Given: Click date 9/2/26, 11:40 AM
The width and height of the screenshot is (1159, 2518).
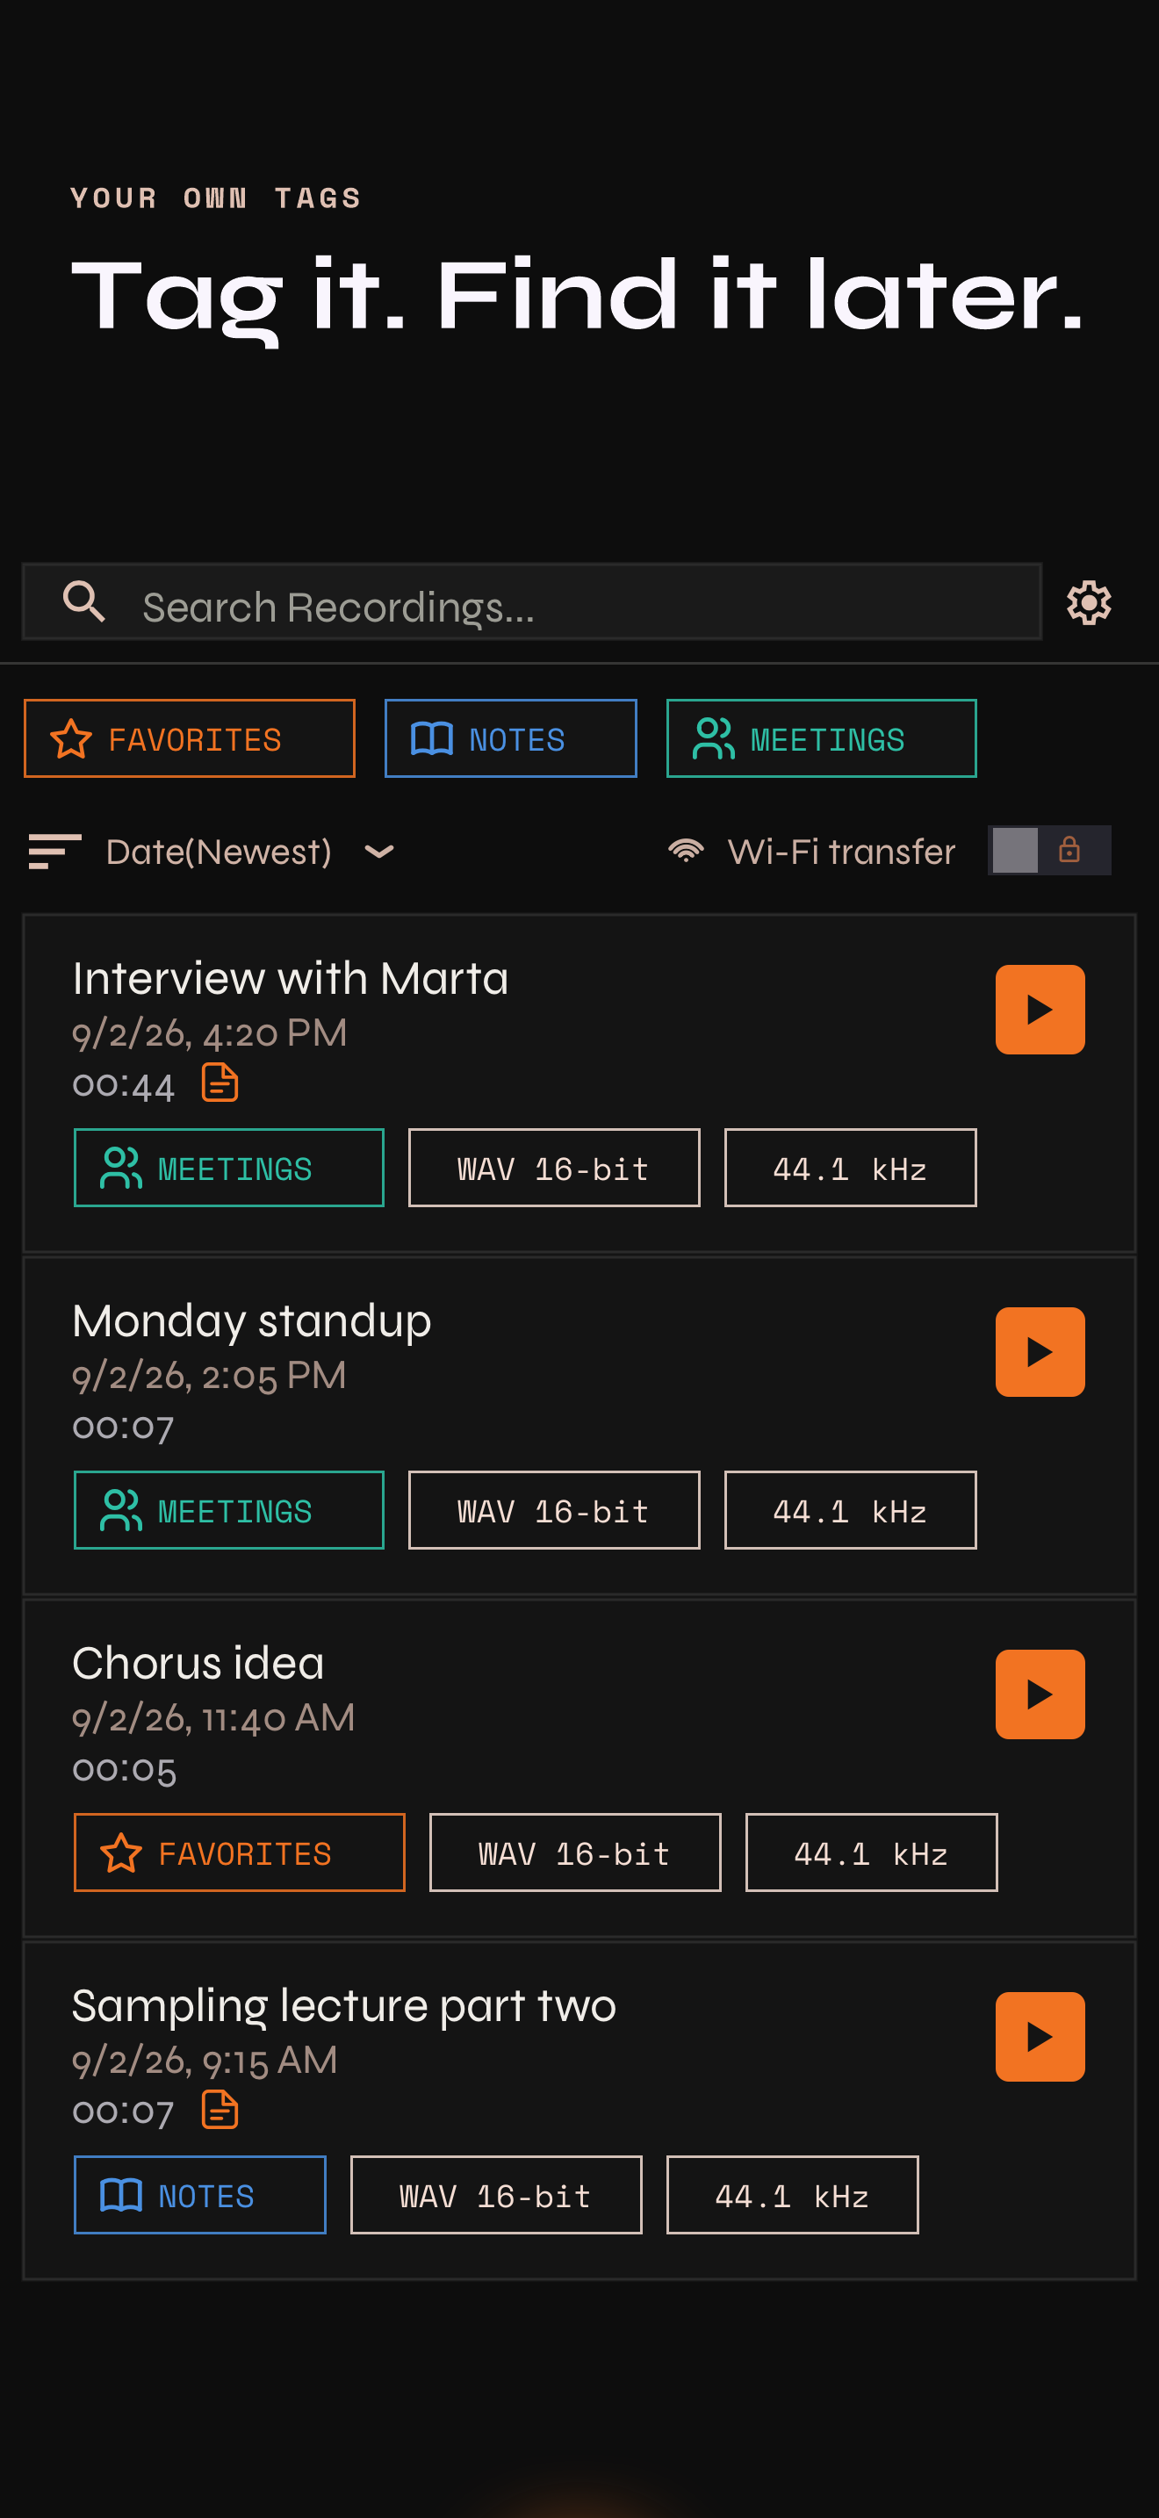Looking at the screenshot, I should pos(213,1718).
